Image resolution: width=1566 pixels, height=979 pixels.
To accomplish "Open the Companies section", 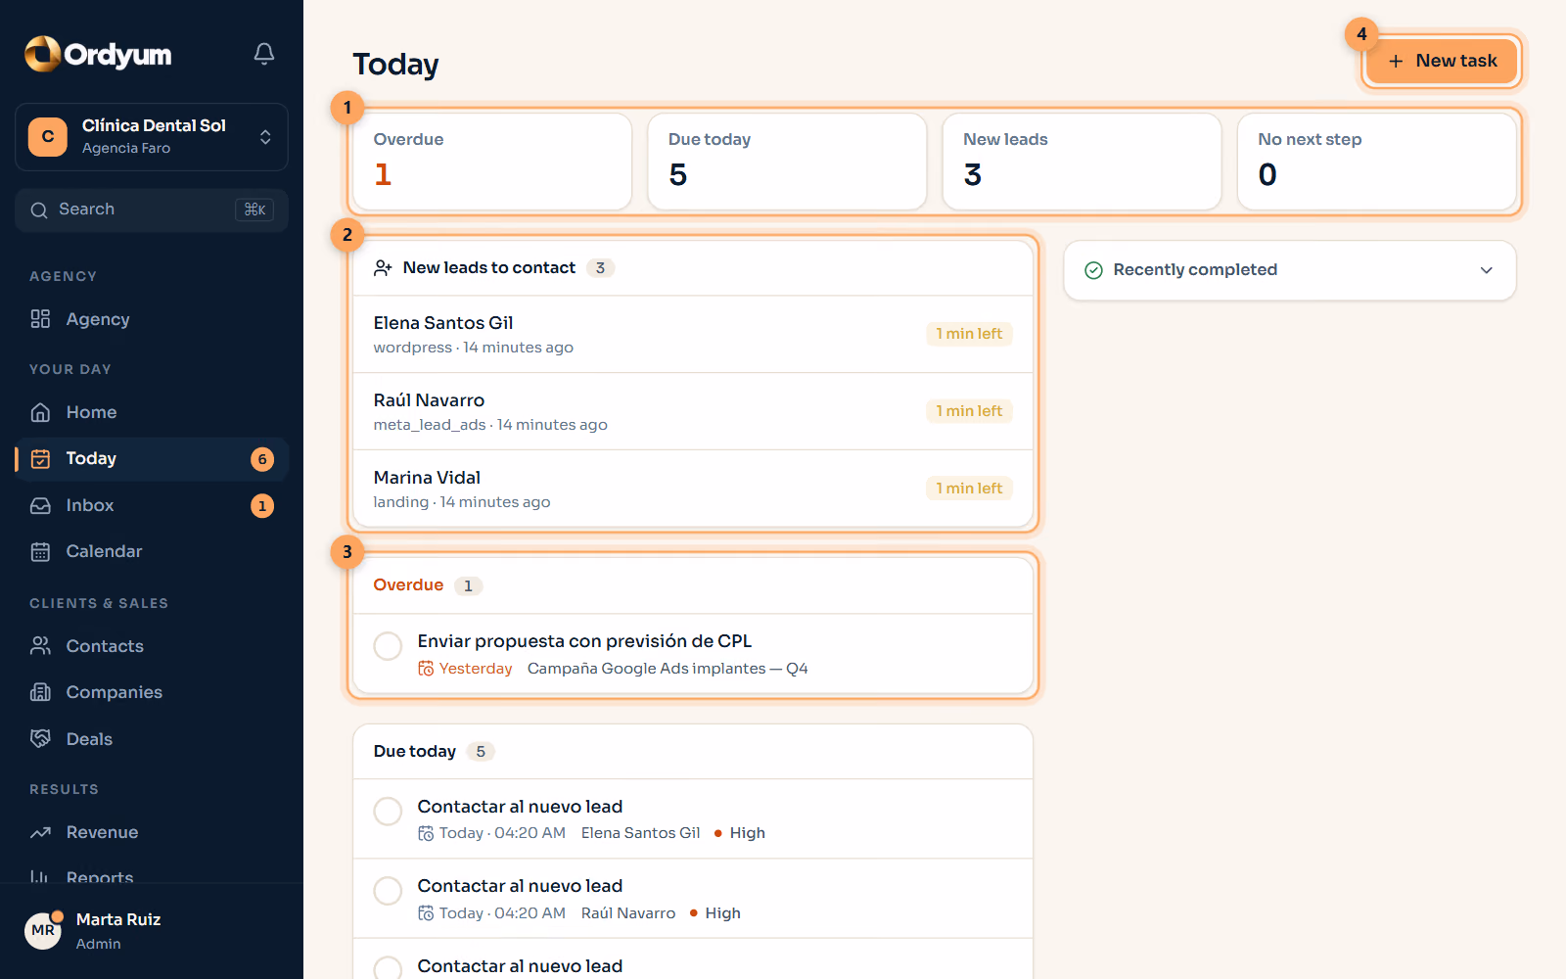I will [152, 692].
